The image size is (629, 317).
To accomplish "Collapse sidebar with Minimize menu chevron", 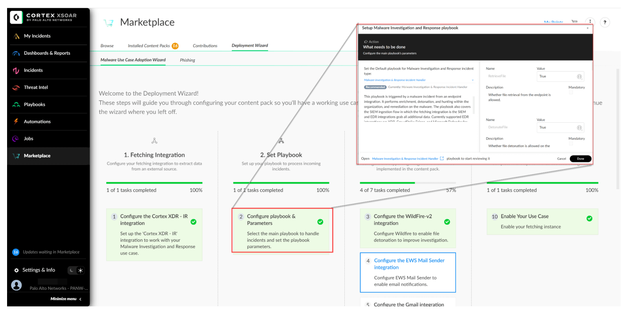I will (80, 299).
